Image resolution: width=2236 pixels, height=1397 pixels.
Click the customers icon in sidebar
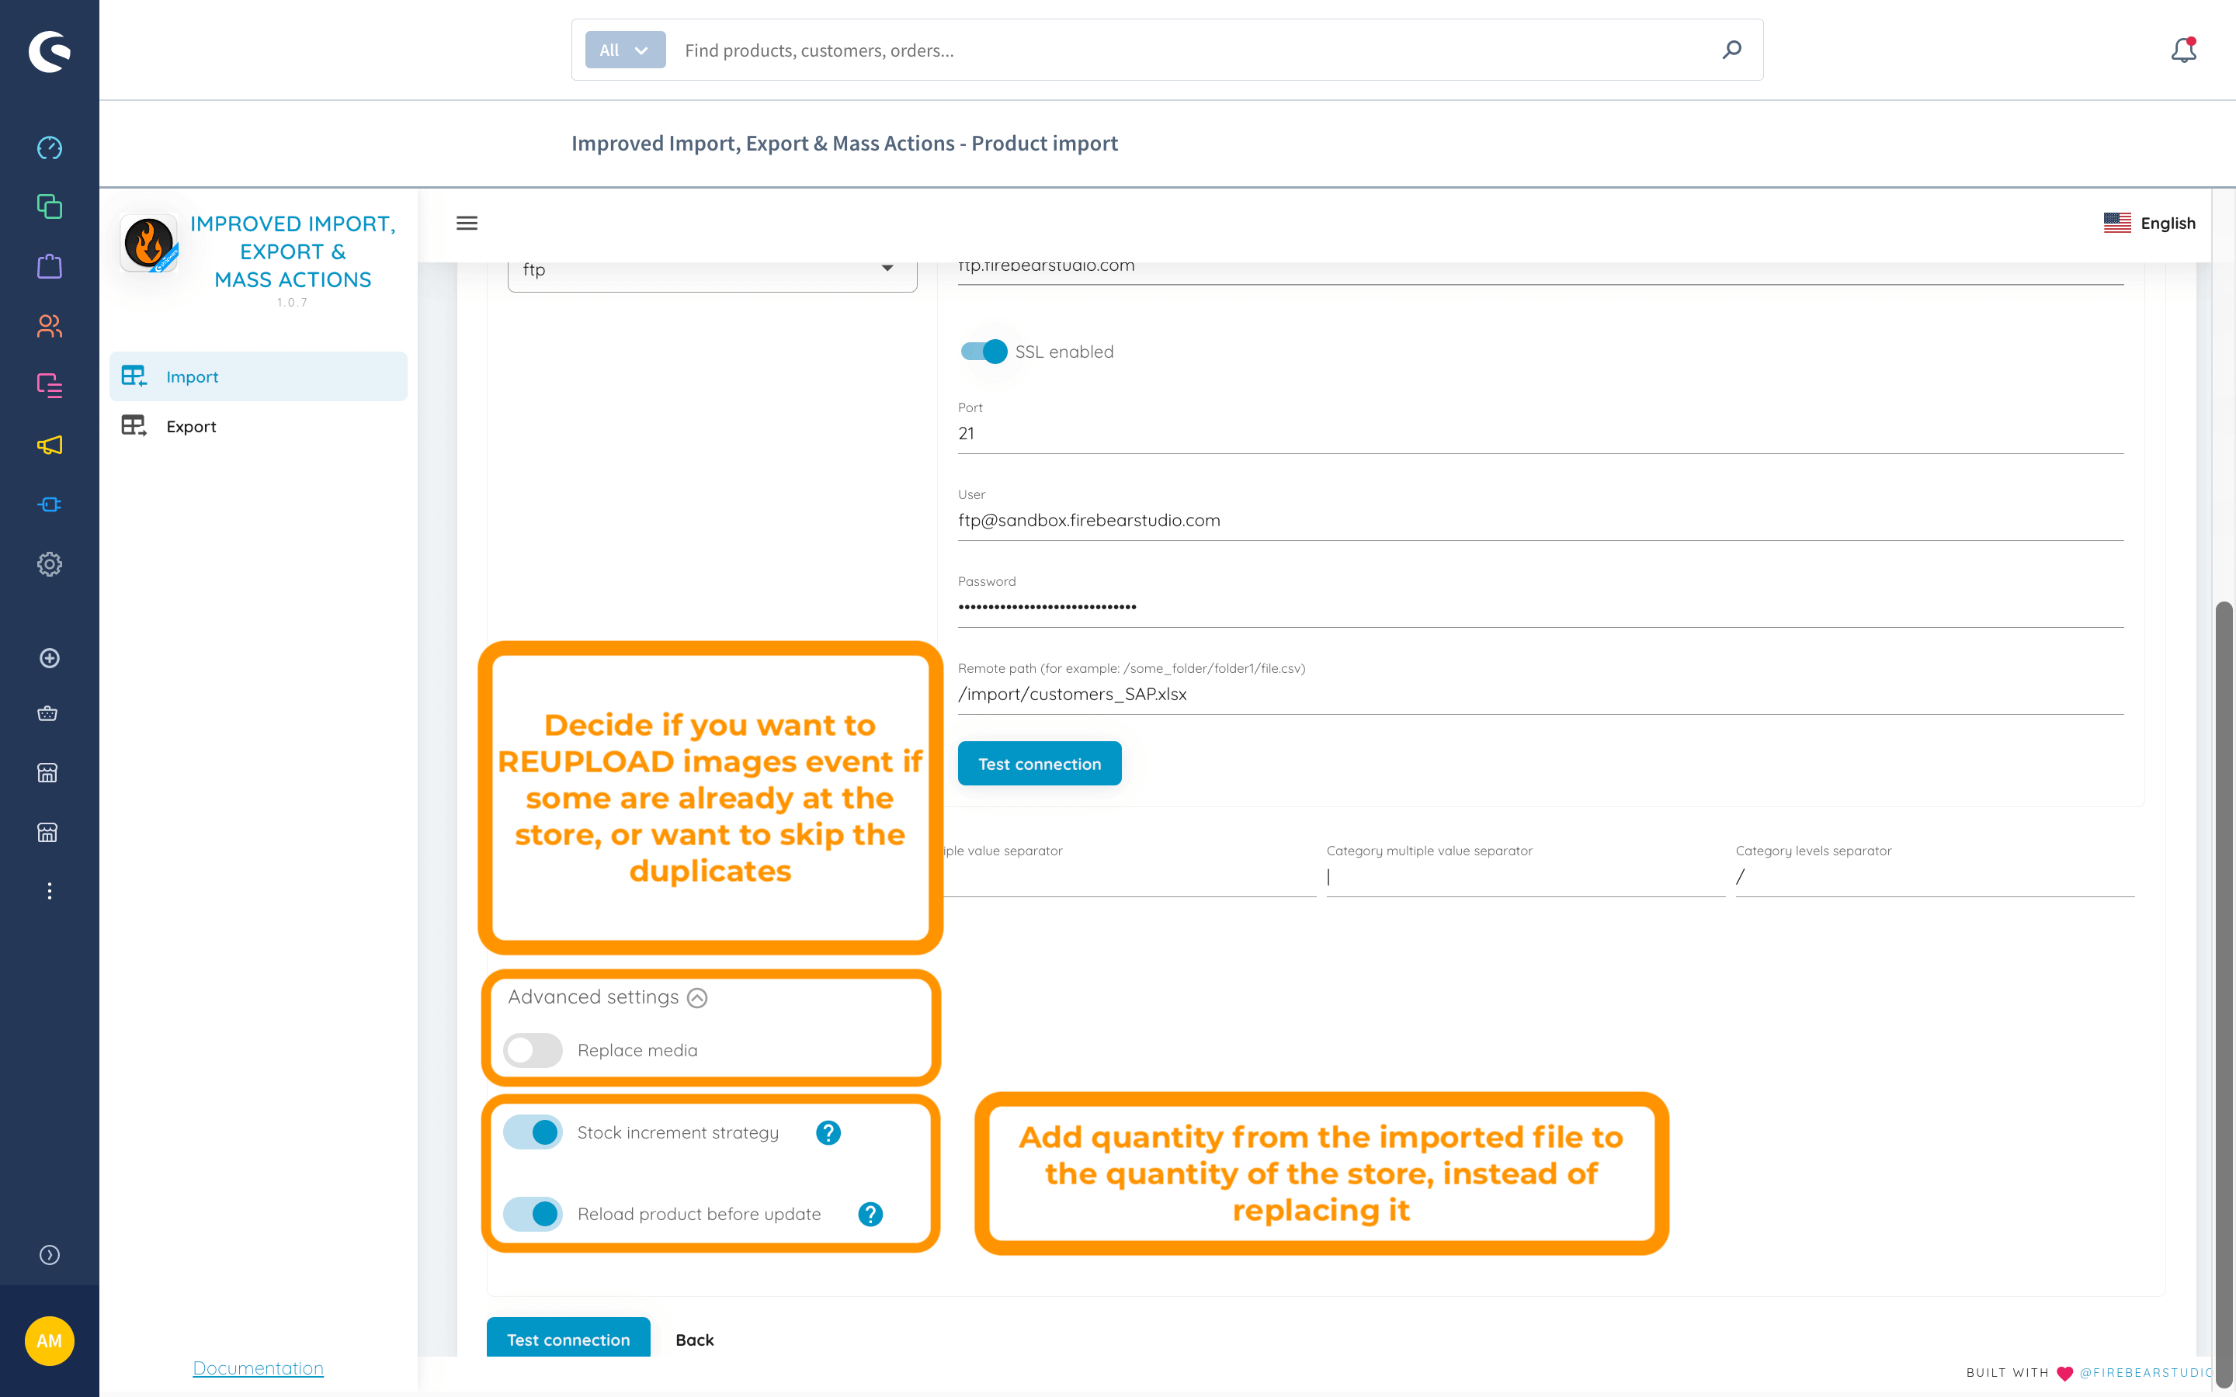tap(50, 325)
